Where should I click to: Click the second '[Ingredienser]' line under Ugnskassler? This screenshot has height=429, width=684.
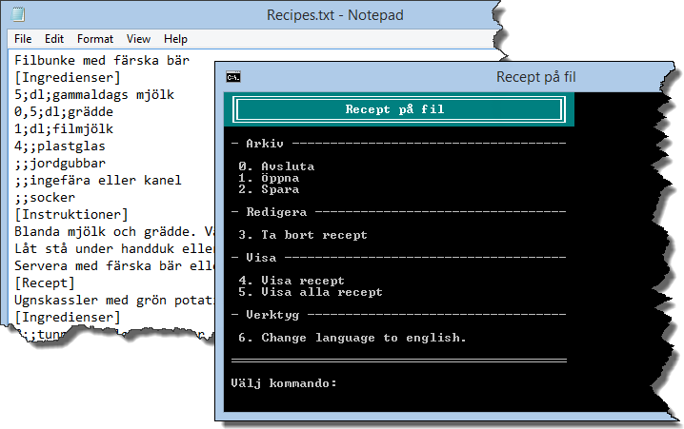[68, 317]
